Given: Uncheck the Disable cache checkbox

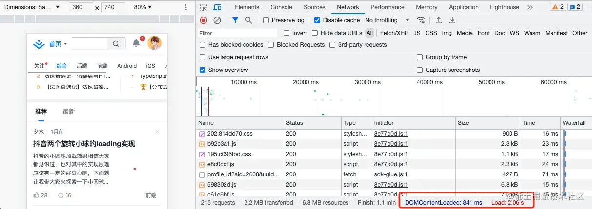Looking at the screenshot, I should coord(317,20).
